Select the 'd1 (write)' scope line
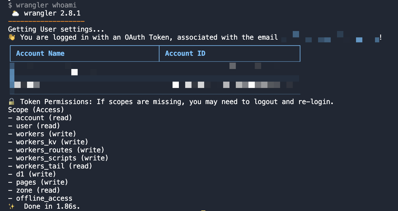The width and height of the screenshot is (398, 211). pos(36,174)
